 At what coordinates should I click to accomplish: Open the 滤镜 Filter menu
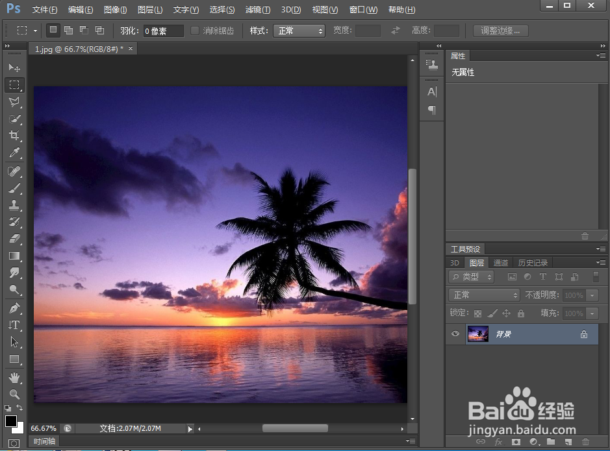257,9
